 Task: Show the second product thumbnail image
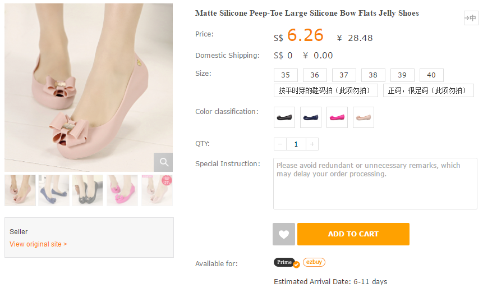click(x=54, y=190)
